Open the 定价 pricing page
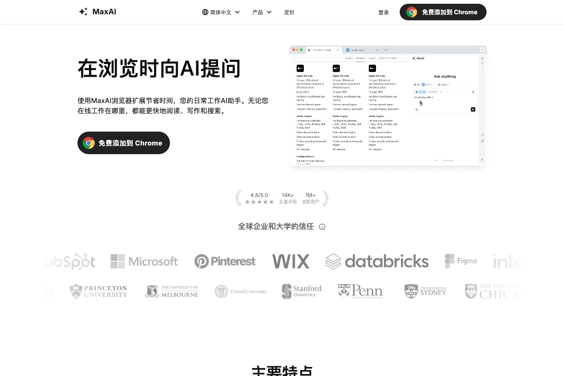Screen dimensions: 564x376 pos(289,12)
